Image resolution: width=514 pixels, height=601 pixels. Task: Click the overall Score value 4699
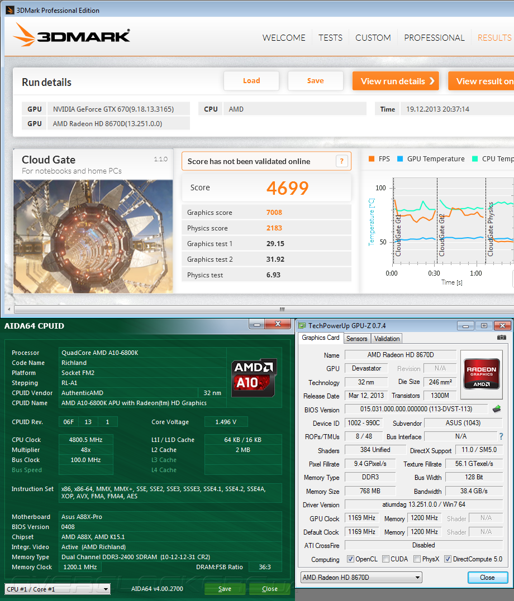[287, 188]
